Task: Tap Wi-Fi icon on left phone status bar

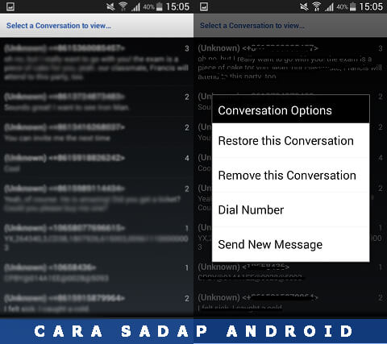Action: coord(123,6)
